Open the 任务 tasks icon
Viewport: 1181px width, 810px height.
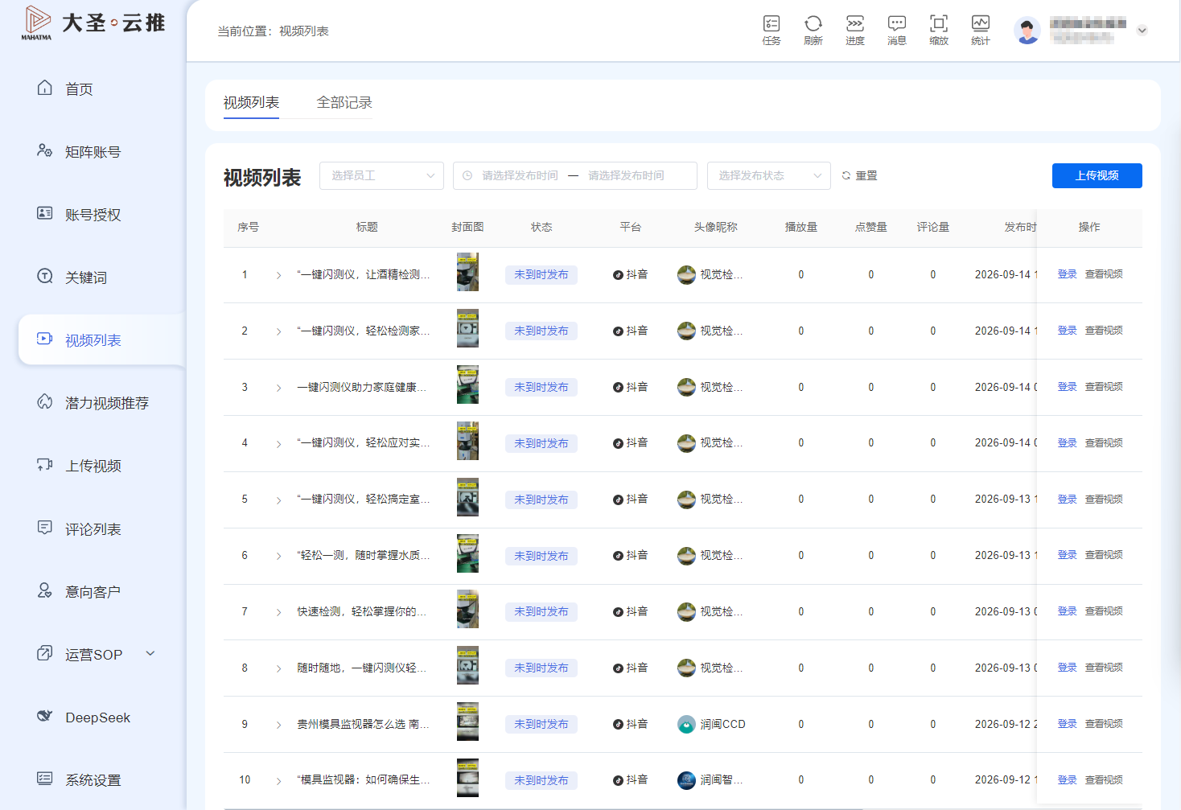point(772,30)
